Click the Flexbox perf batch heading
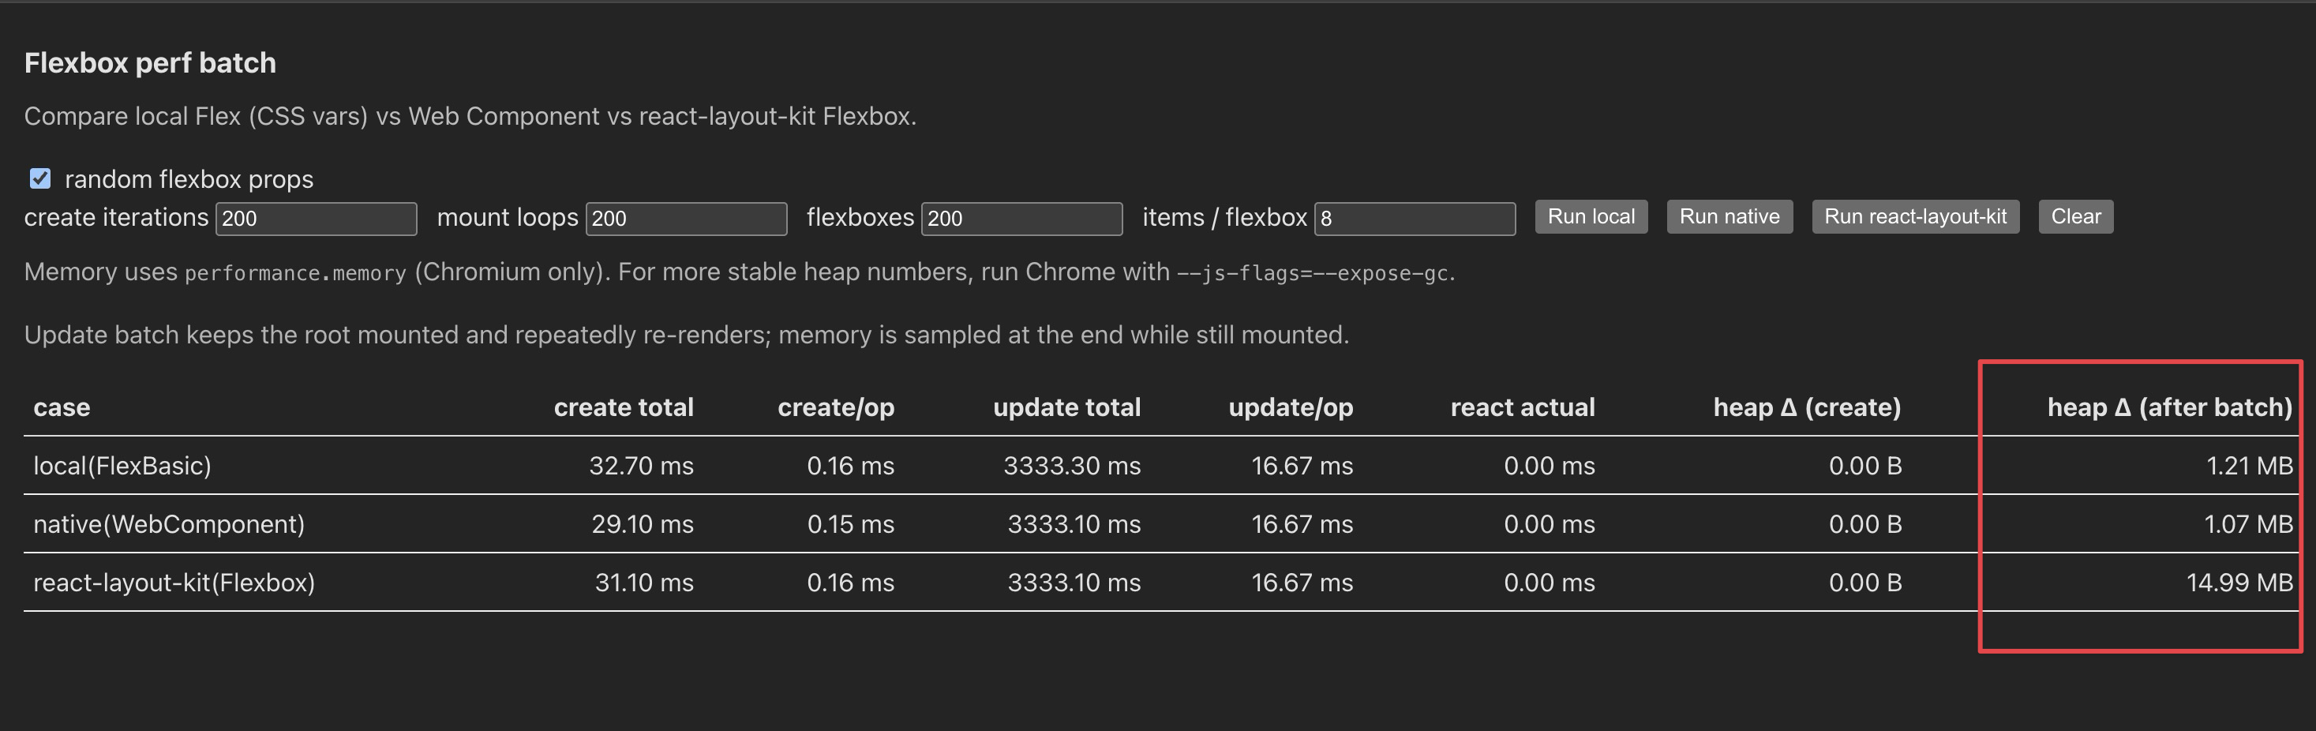This screenshot has width=2316, height=731. point(150,63)
